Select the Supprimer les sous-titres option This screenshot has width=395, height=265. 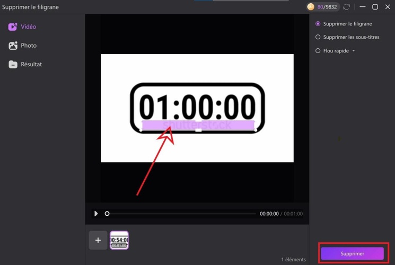347,37
